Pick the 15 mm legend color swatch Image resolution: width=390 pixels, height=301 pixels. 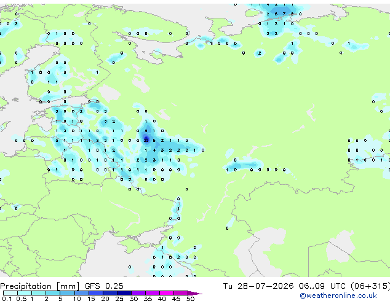(95, 293)
